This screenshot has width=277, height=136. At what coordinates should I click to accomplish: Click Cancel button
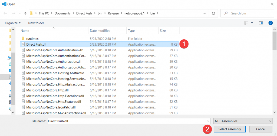point(261,129)
